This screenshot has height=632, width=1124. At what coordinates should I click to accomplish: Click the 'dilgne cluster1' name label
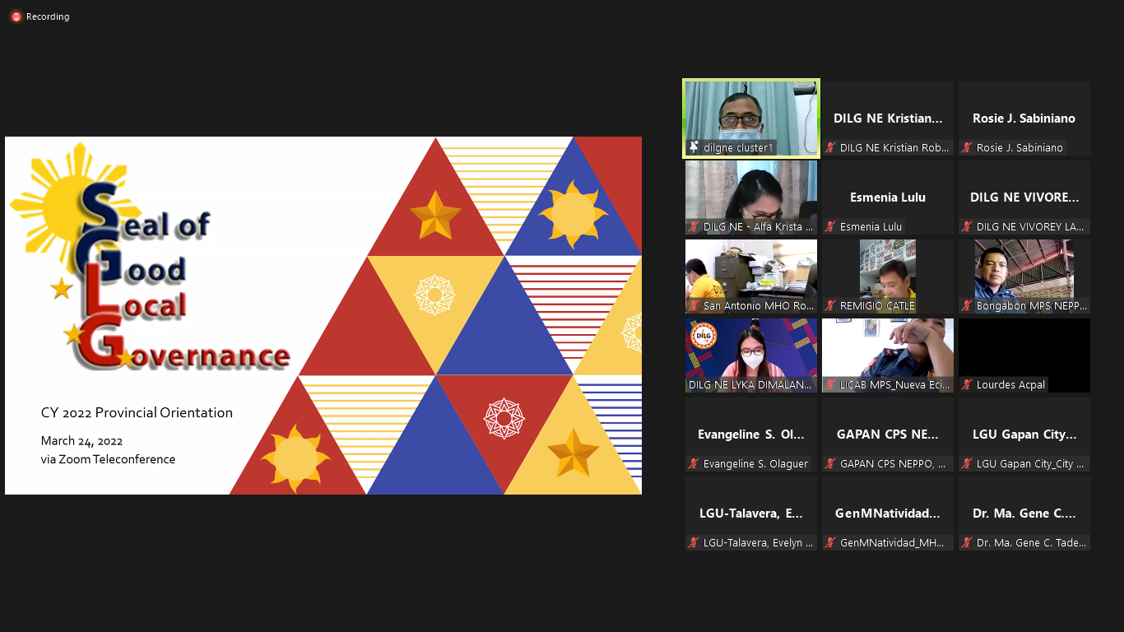pos(738,148)
